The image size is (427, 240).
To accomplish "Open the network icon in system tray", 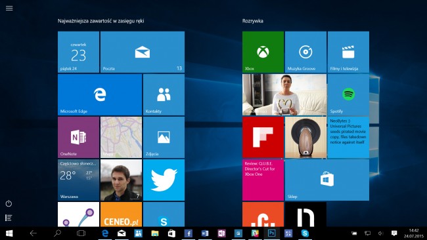I will tap(367, 233).
